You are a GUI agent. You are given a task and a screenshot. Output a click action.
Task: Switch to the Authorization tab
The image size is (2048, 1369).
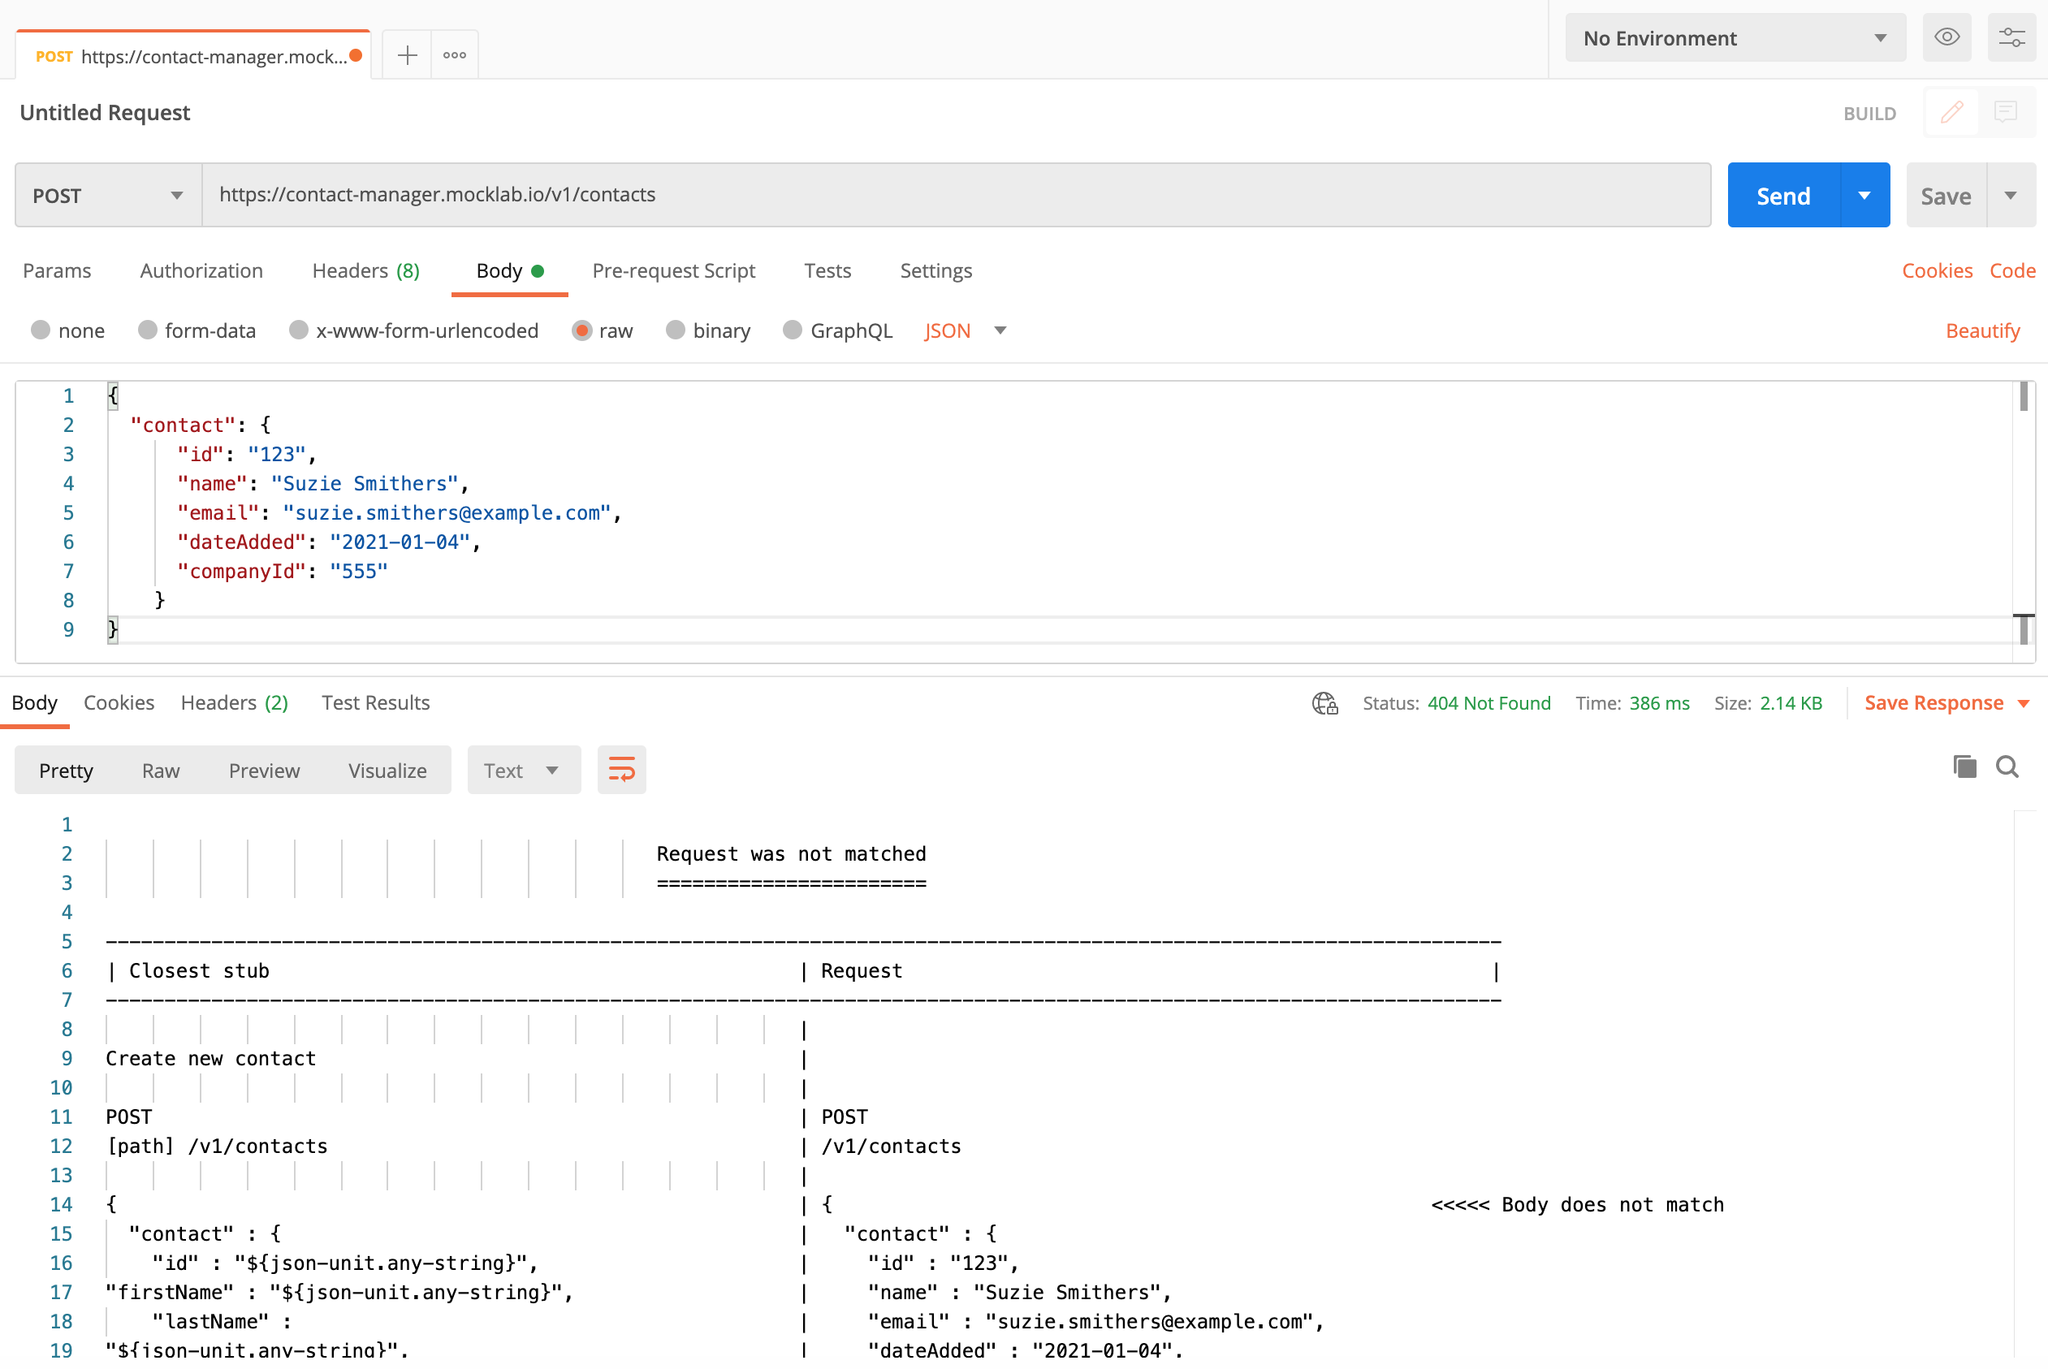(201, 270)
